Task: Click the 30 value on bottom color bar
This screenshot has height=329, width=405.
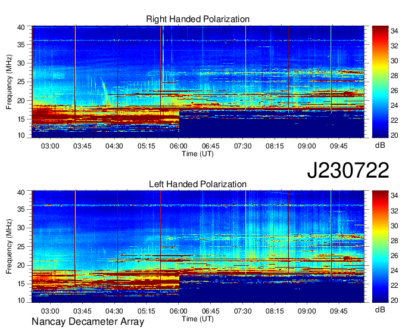Action: (x=394, y=226)
